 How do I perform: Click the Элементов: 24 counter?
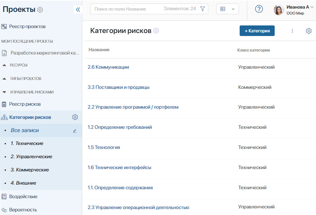(x=179, y=9)
